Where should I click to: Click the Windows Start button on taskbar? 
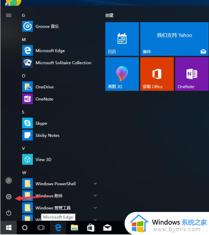pos(8,228)
